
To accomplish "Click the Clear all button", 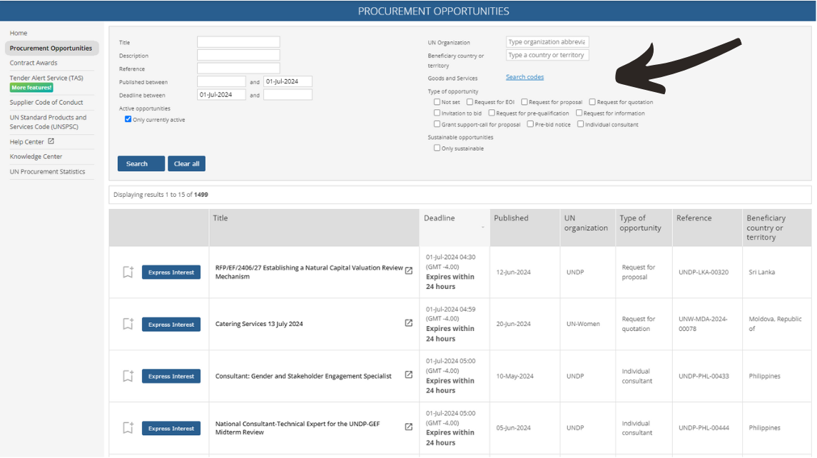I will pos(186,163).
